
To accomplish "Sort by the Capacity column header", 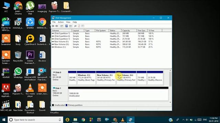I will pyautogui.click(x=129, y=30).
